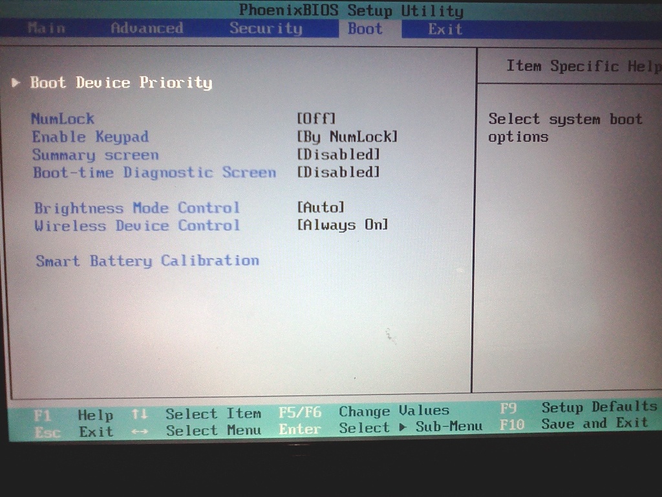The image size is (662, 497).
Task: Change the [By NumLock] keypad value
Action: (347, 137)
